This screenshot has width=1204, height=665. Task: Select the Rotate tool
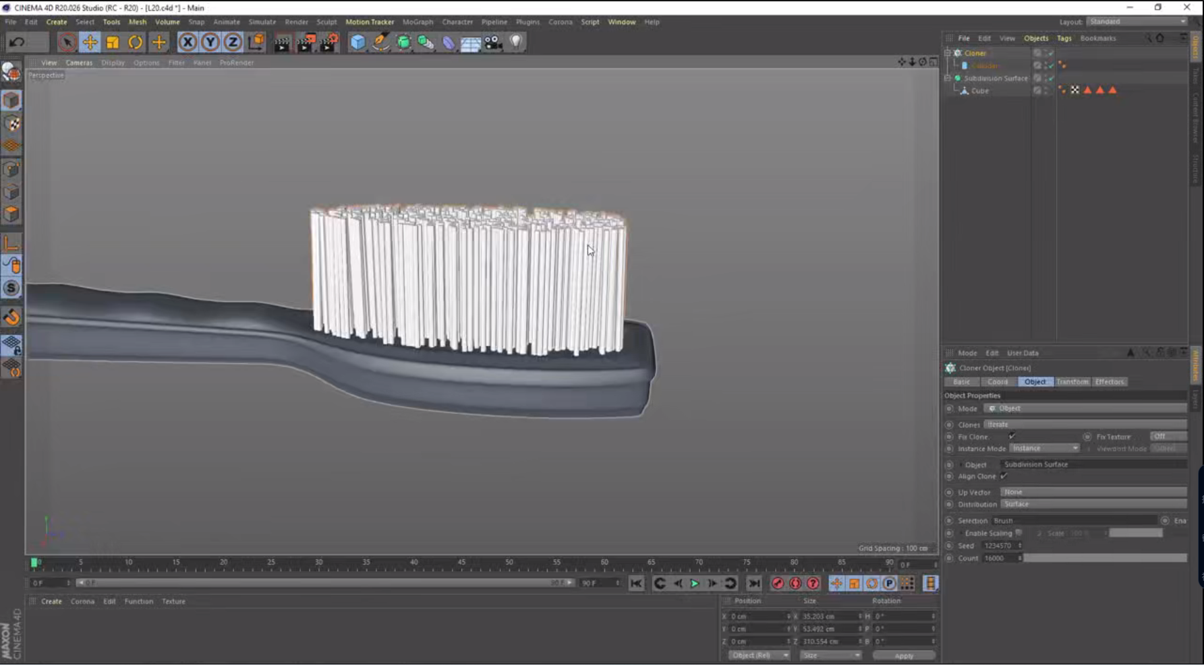[135, 42]
